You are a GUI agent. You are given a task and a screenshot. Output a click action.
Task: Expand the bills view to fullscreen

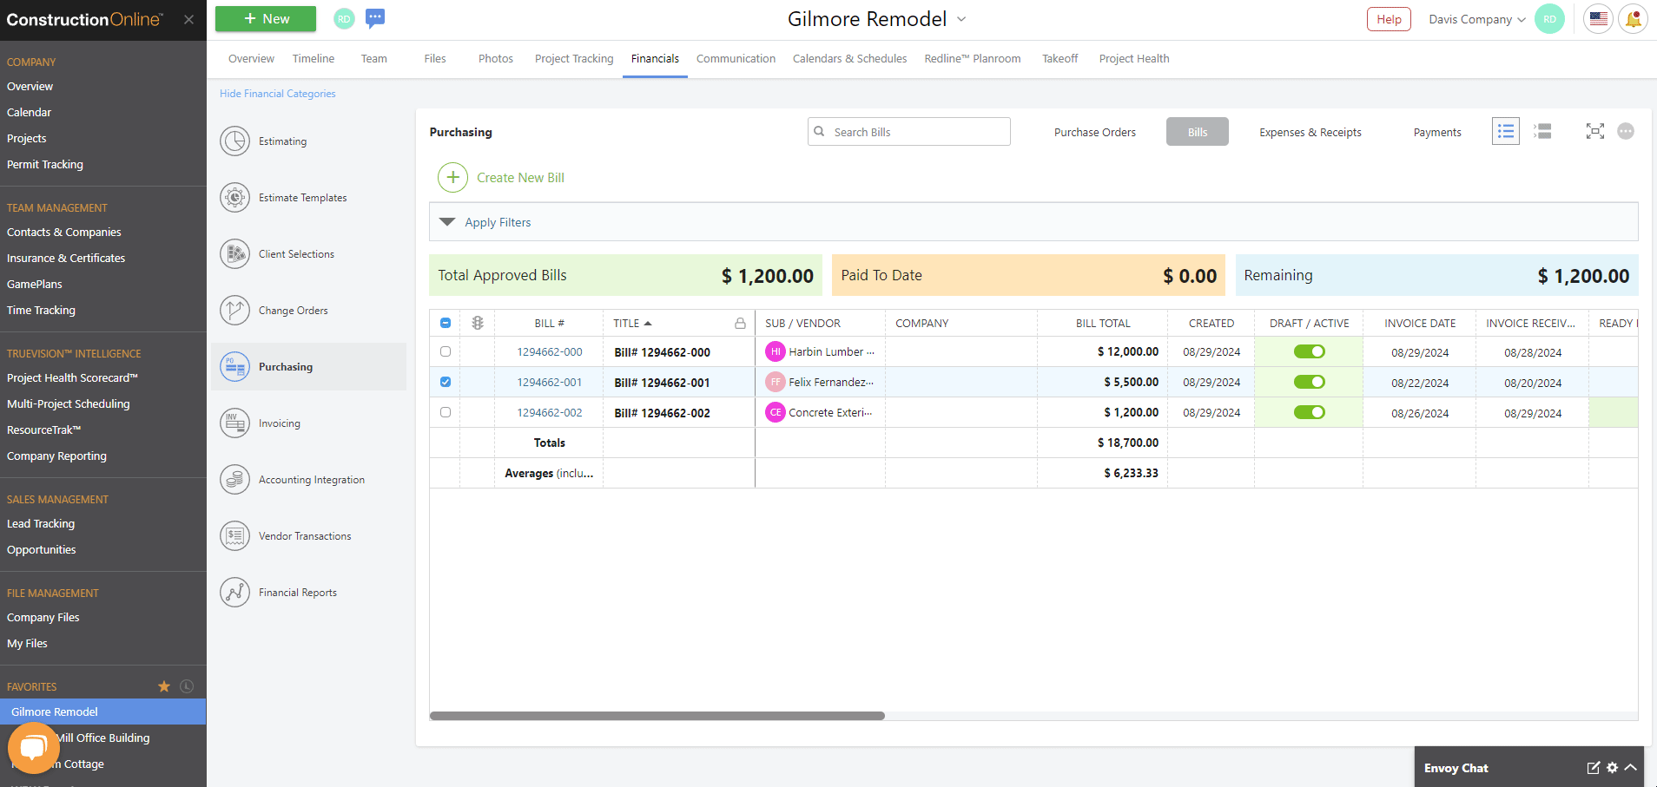[x=1595, y=131]
